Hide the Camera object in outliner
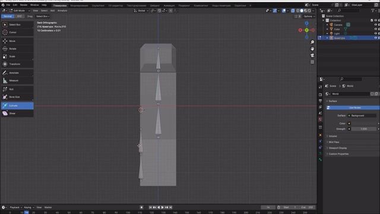 coord(375,25)
